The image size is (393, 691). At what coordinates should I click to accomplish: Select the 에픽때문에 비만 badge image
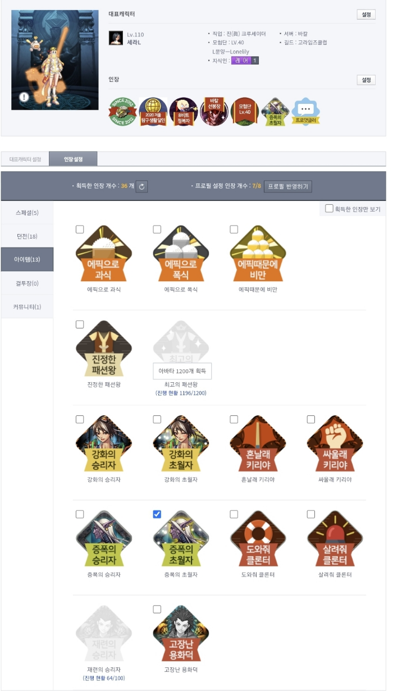pos(258,254)
